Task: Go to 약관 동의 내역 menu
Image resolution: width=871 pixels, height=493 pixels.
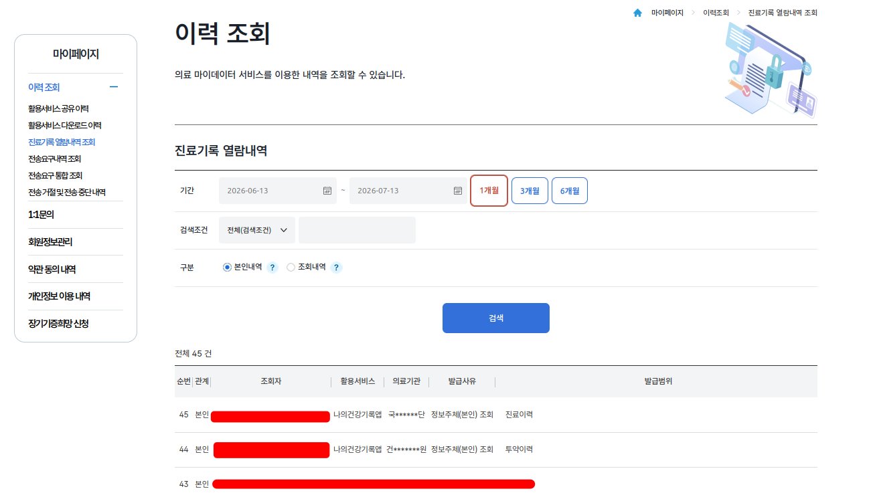Action: tap(52, 270)
